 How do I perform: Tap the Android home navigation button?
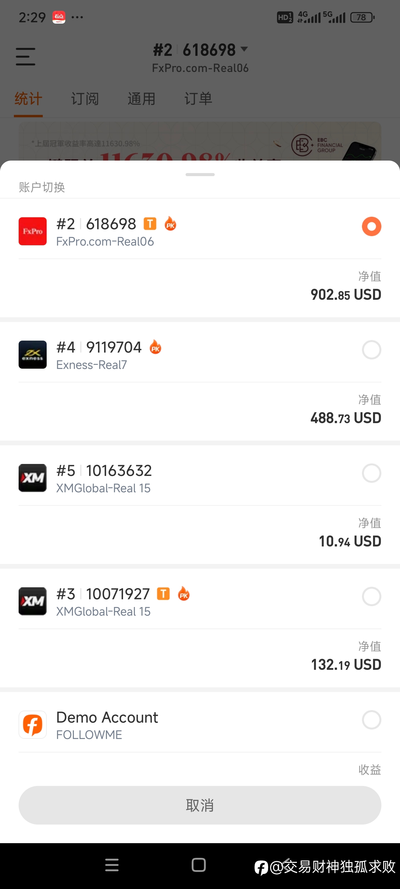point(198,865)
